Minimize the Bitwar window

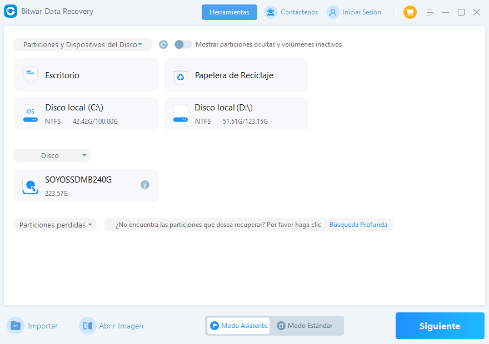(446, 12)
